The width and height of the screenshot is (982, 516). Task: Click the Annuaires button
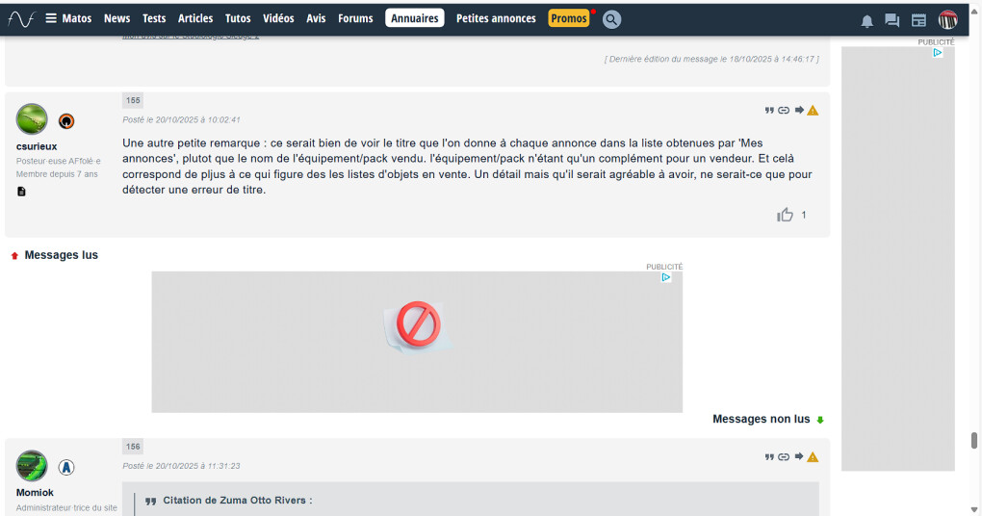tap(415, 18)
